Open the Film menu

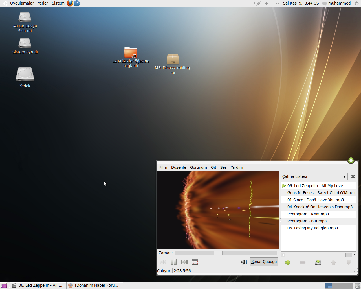[163, 167]
